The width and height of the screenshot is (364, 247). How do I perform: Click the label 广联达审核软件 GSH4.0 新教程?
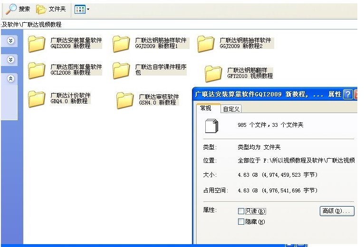159,100
